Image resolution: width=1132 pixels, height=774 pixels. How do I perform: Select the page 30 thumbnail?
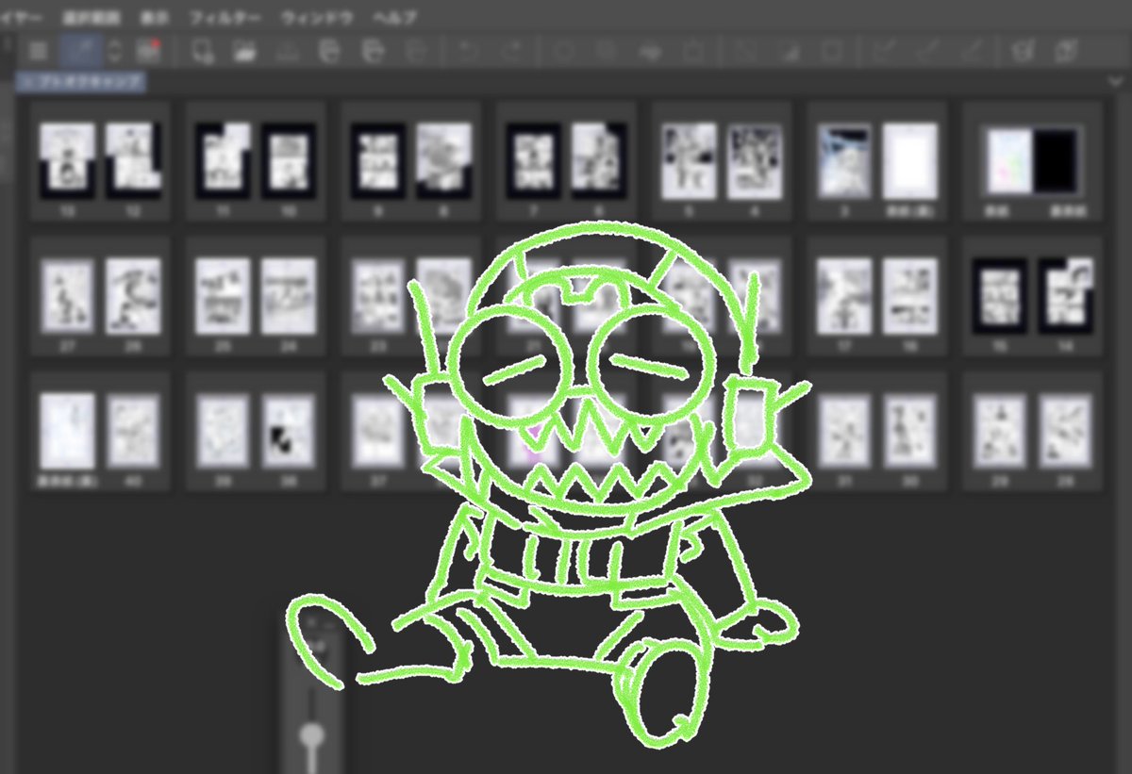910,431
